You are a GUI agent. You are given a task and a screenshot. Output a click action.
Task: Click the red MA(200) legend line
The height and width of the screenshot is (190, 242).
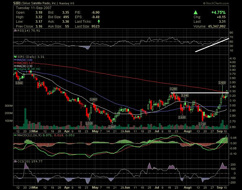[15, 63]
